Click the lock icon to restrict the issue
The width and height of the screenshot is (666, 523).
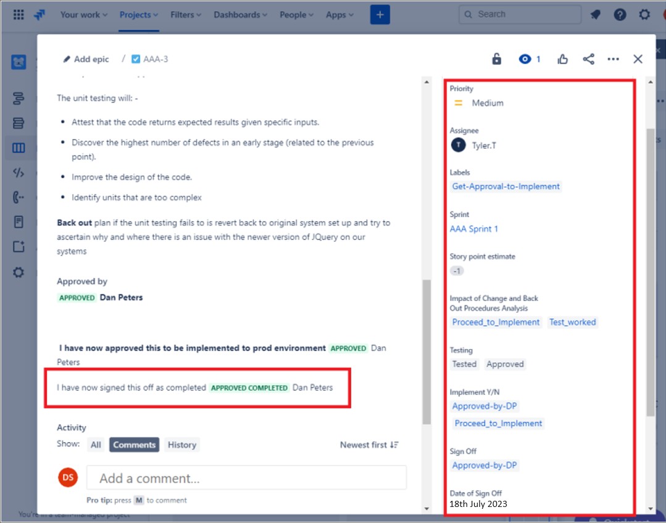496,59
